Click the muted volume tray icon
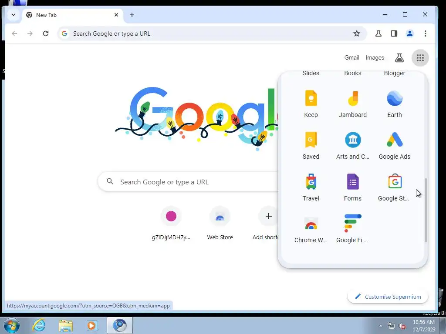This screenshot has height=334, width=446. click(x=402, y=326)
